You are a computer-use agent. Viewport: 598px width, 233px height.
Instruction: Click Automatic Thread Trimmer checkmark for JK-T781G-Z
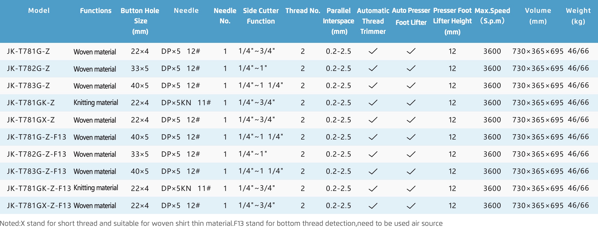373,51
